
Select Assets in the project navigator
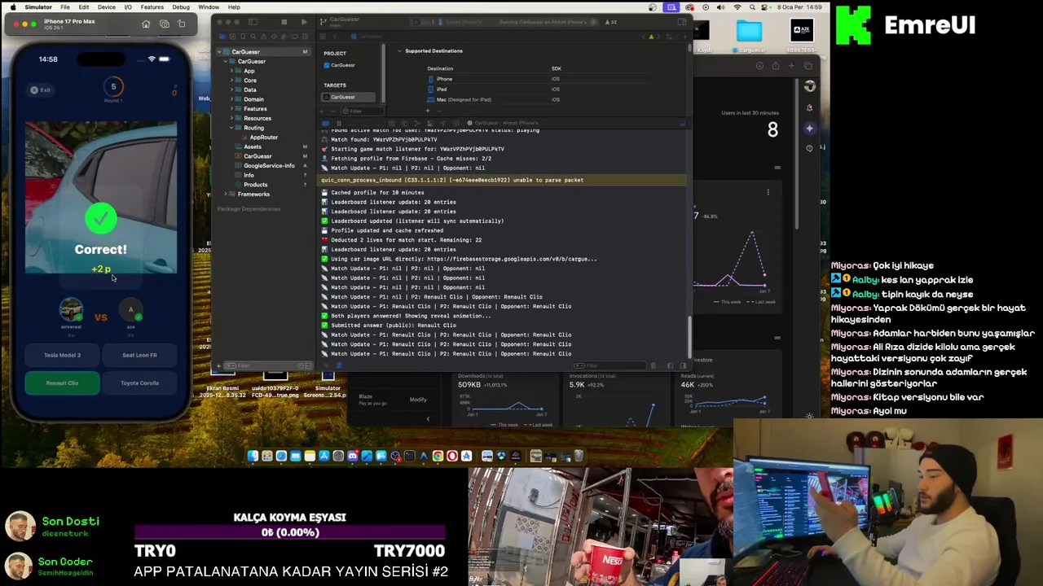pyautogui.click(x=253, y=146)
